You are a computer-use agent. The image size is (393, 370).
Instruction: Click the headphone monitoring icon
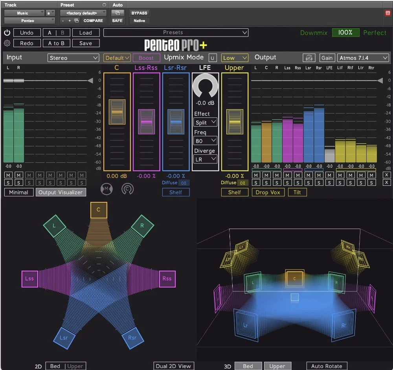(309, 58)
